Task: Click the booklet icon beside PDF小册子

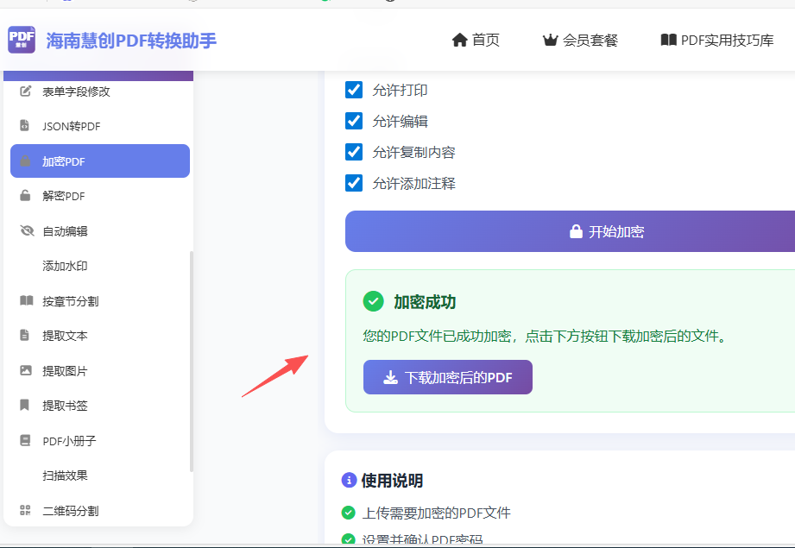Action: (x=25, y=440)
